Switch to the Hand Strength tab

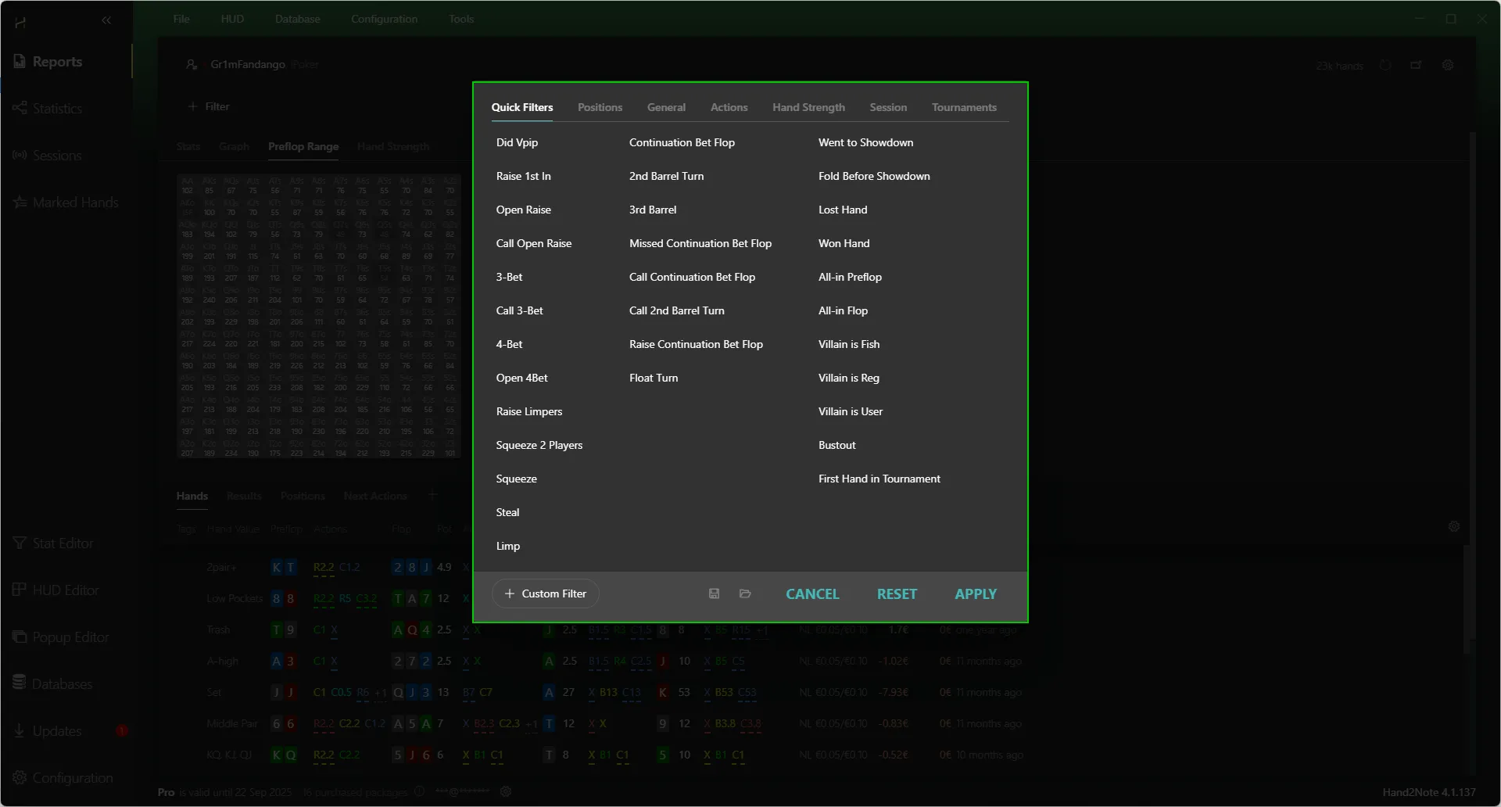(x=808, y=107)
